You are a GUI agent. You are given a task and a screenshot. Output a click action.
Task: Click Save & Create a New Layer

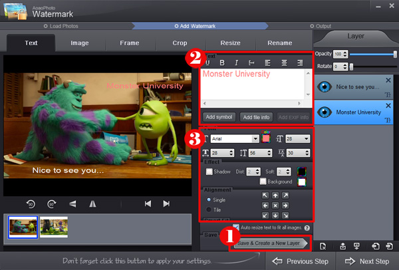pyautogui.click(x=270, y=243)
